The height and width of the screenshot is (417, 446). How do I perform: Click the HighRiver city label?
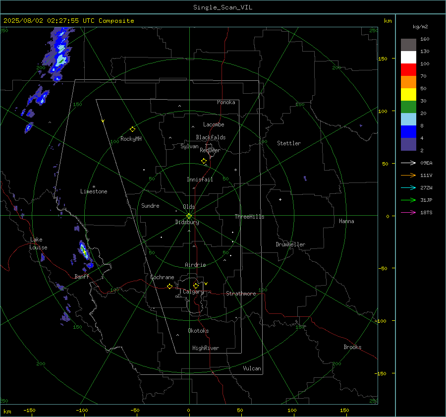pos(206,348)
